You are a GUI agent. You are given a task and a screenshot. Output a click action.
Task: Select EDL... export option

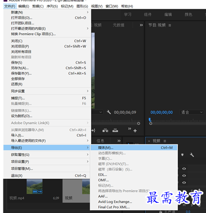point(134,175)
